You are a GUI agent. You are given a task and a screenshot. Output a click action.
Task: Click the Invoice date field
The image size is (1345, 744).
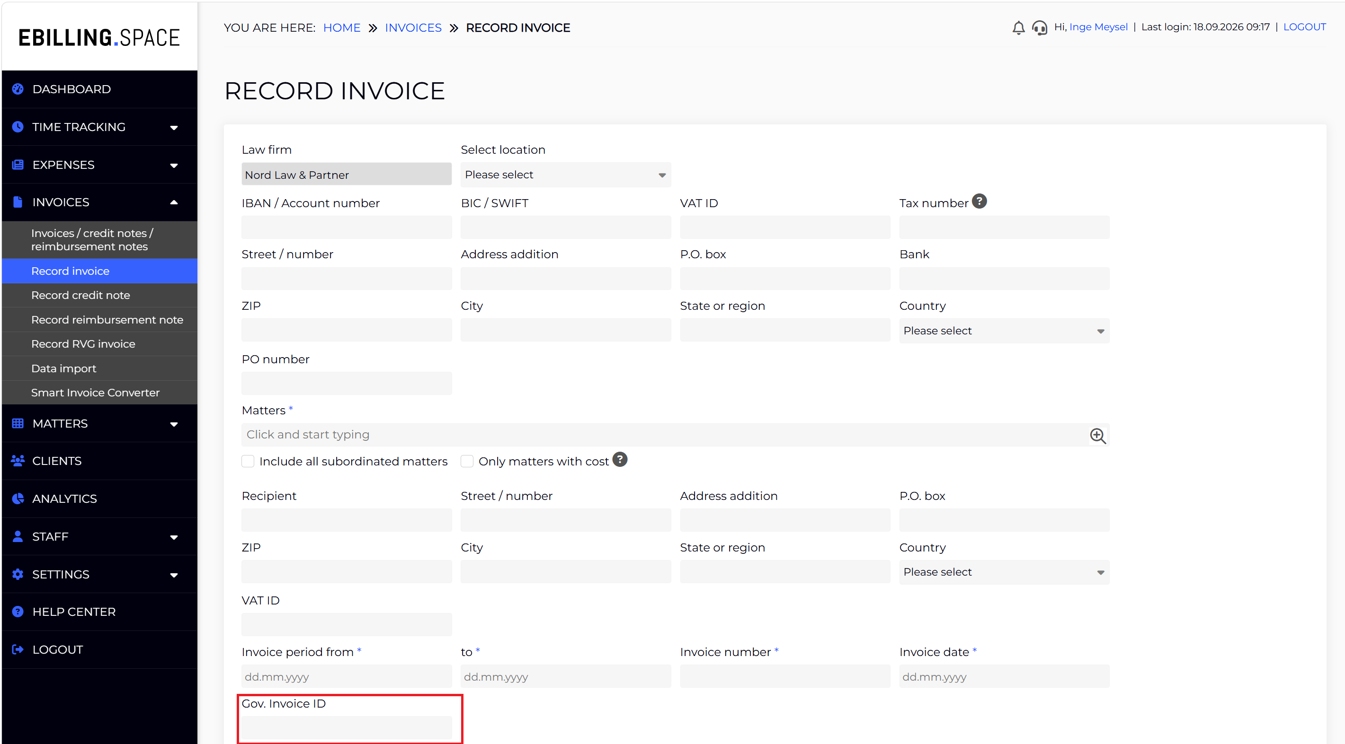point(1004,676)
